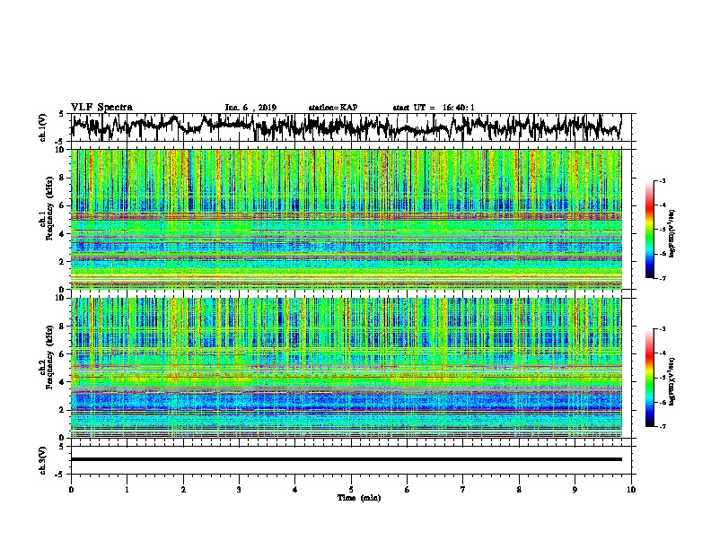711x549 pixels.
Task: Click the ch.2 color bar log(PSD) unit label
Action: pyautogui.click(x=672, y=381)
